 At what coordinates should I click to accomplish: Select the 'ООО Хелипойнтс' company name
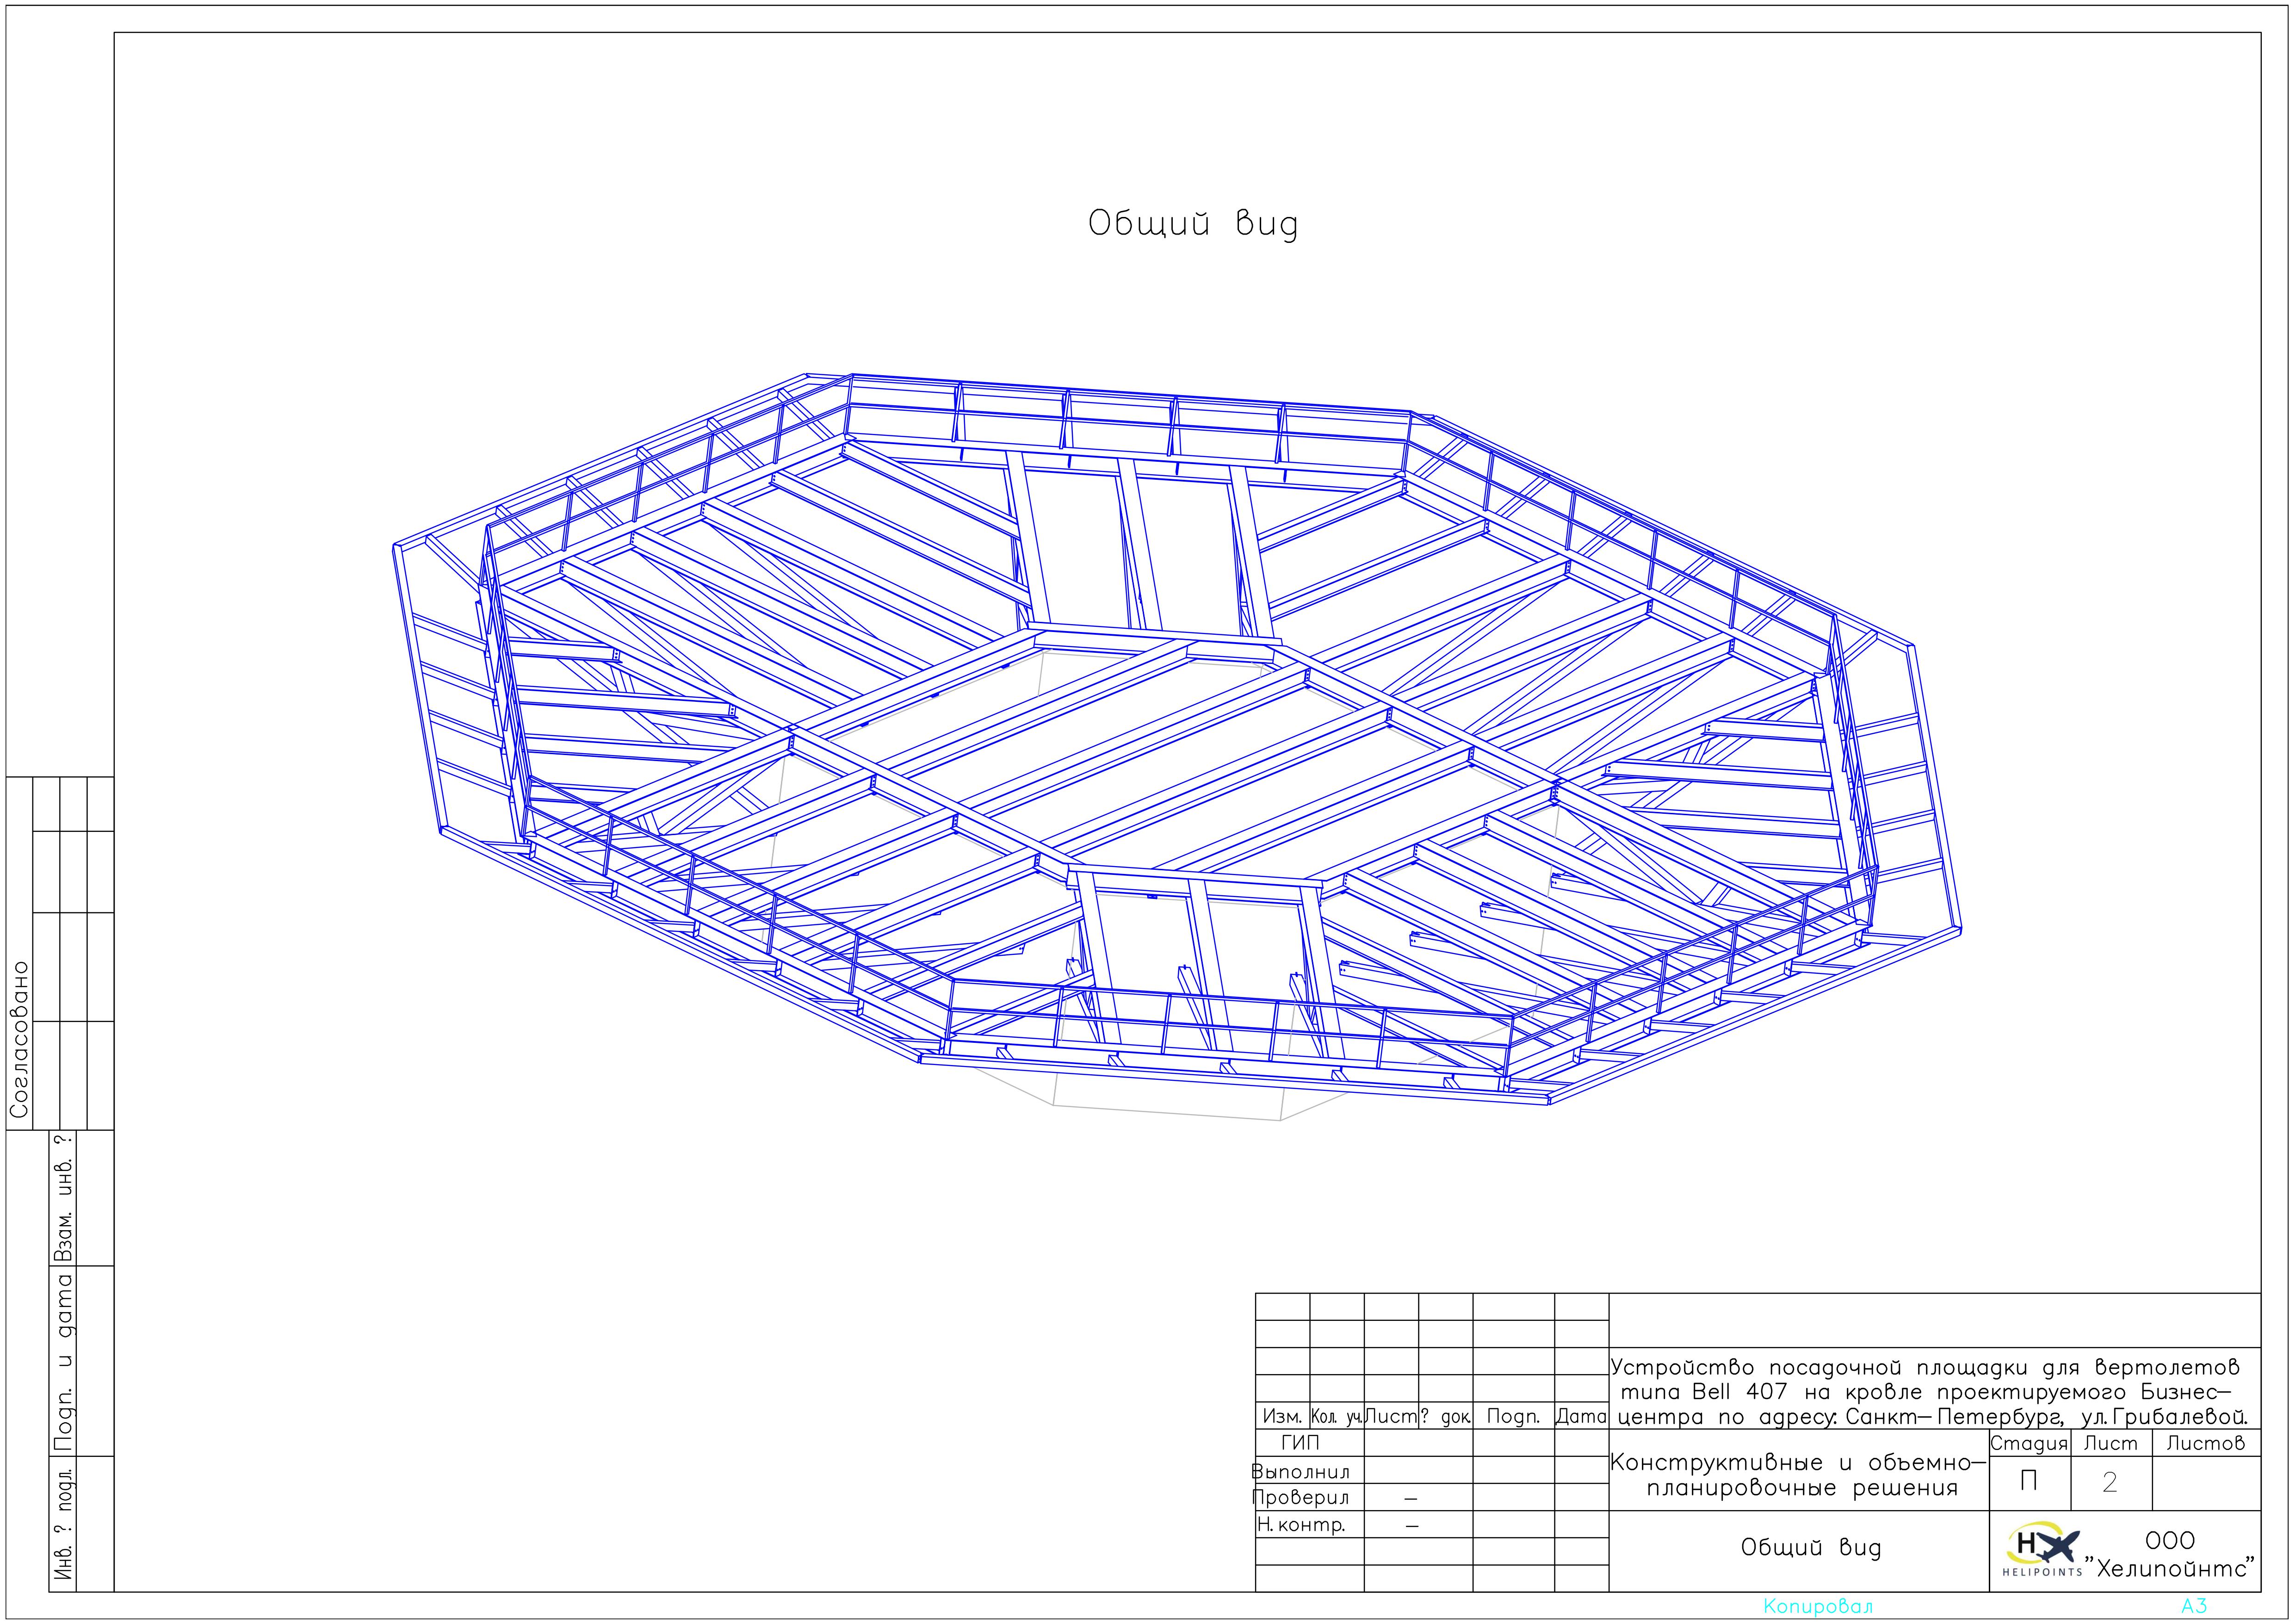tap(2170, 1555)
